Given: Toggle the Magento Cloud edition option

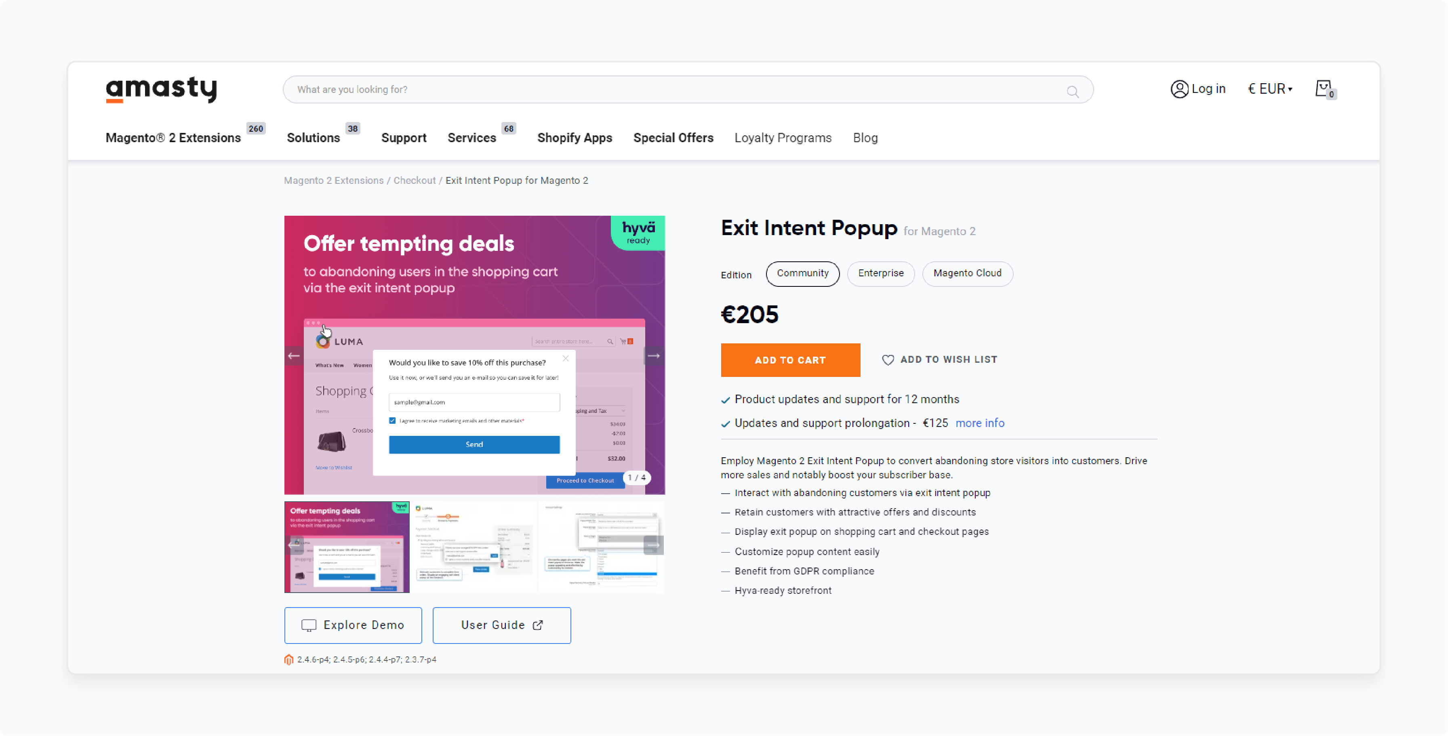Looking at the screenshot, I should coord(968,273).
